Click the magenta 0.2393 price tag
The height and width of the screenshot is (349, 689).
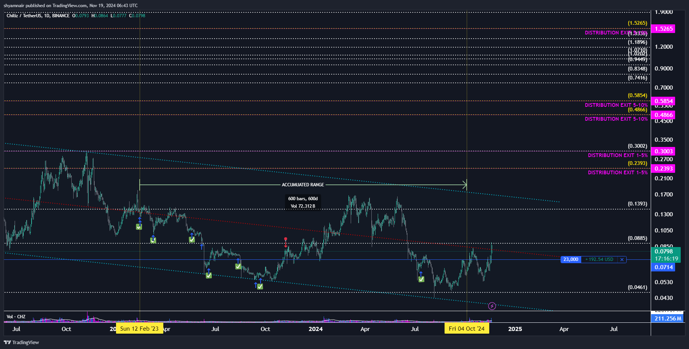tap(663, 169)
